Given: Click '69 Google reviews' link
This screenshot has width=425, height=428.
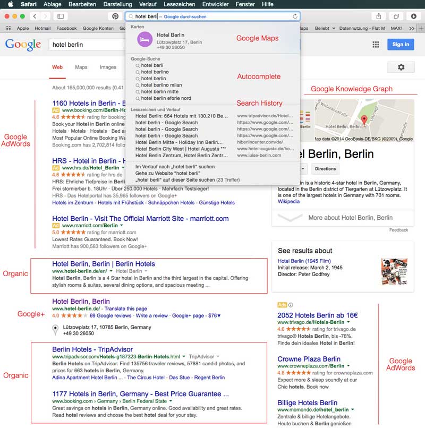Looking at the screenshot, I should 110,316.
